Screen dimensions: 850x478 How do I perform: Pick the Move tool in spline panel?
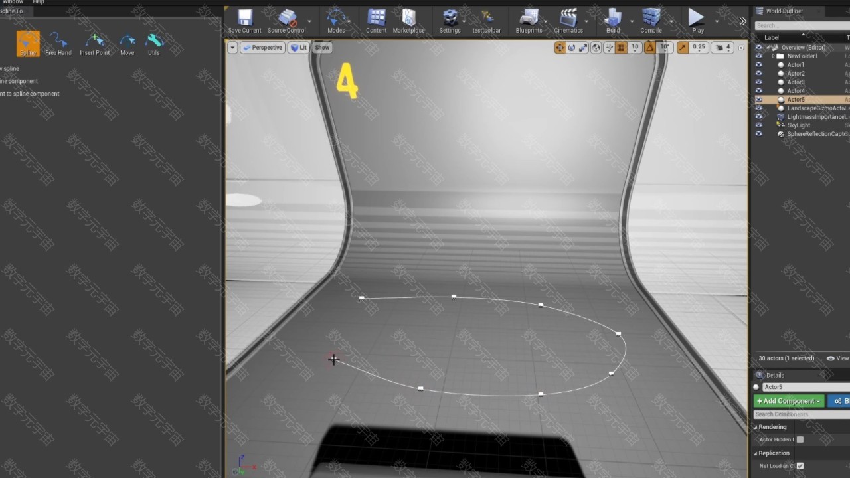click(127, 43)
